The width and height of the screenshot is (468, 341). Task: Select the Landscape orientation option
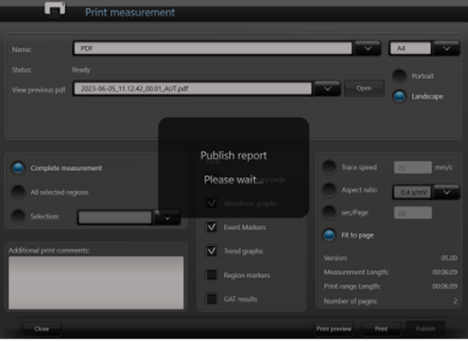[x=399, y=97]
